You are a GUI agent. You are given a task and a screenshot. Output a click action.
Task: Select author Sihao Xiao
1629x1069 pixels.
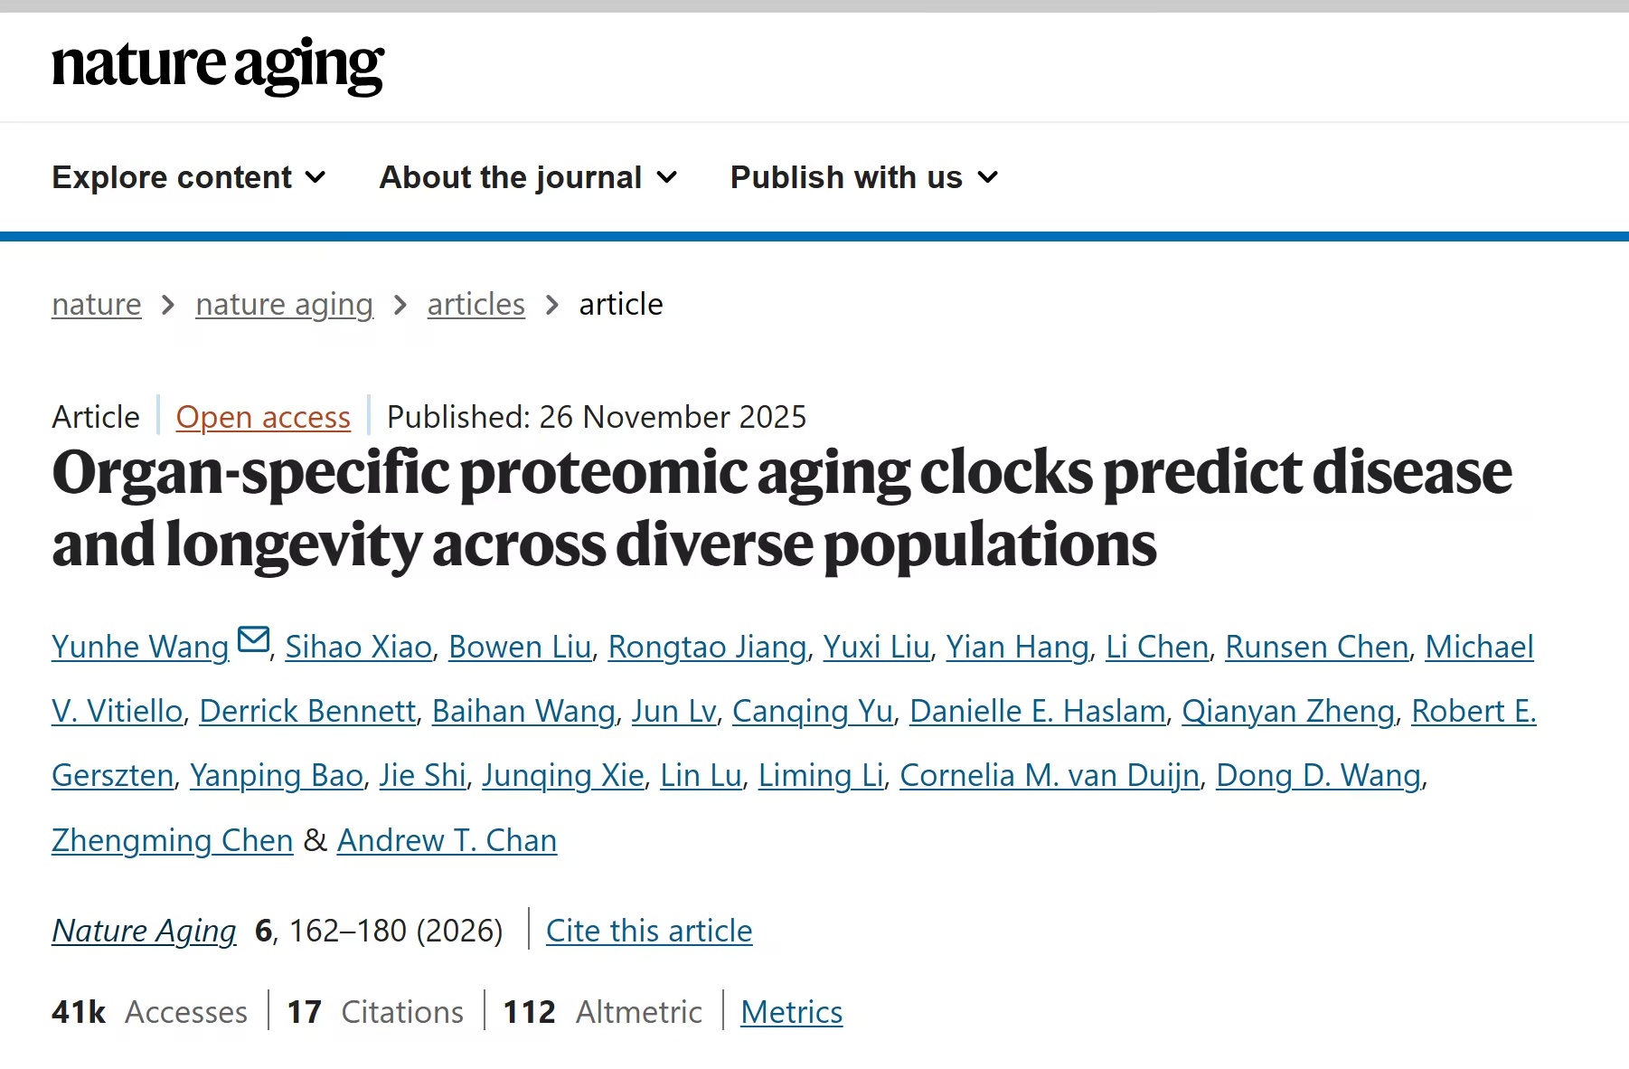(359, 647)
